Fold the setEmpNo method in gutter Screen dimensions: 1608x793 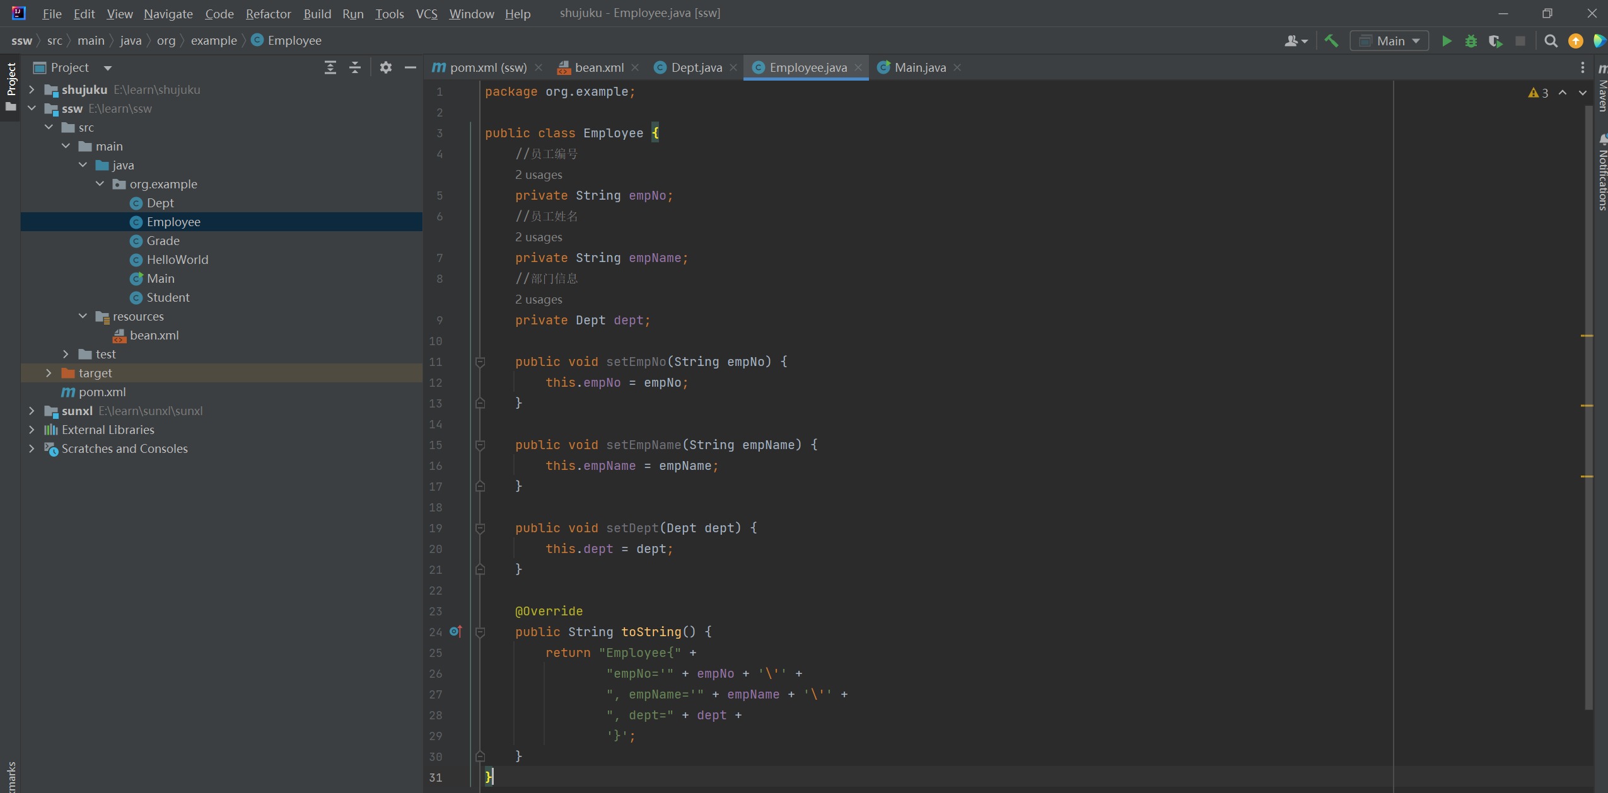click(480, 362)
